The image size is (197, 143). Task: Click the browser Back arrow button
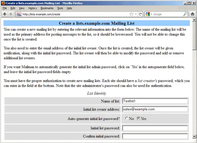[5, 14]
